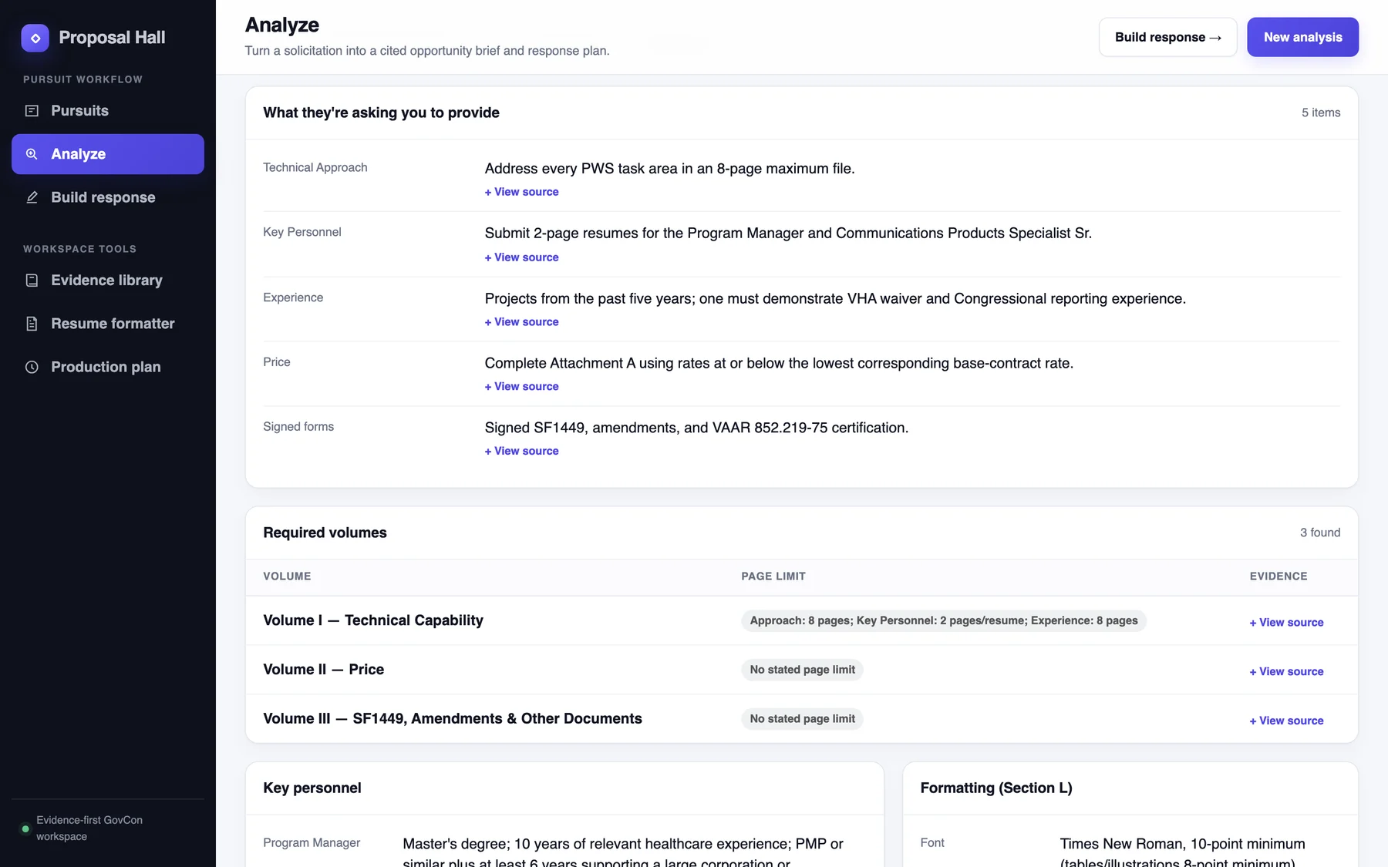1388x867 pixels.
Task: Click the Resume formatter document icon
Action: [32, 324]
